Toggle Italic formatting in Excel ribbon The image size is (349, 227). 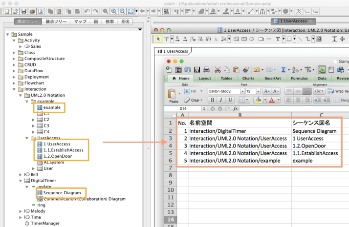click(220, 100)
